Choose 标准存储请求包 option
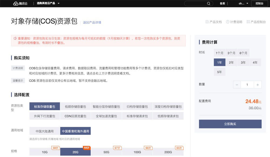 pyautogui.click(x=137, y=116)
